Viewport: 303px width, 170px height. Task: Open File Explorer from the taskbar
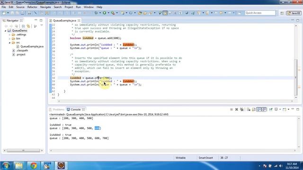coord(19,166)
